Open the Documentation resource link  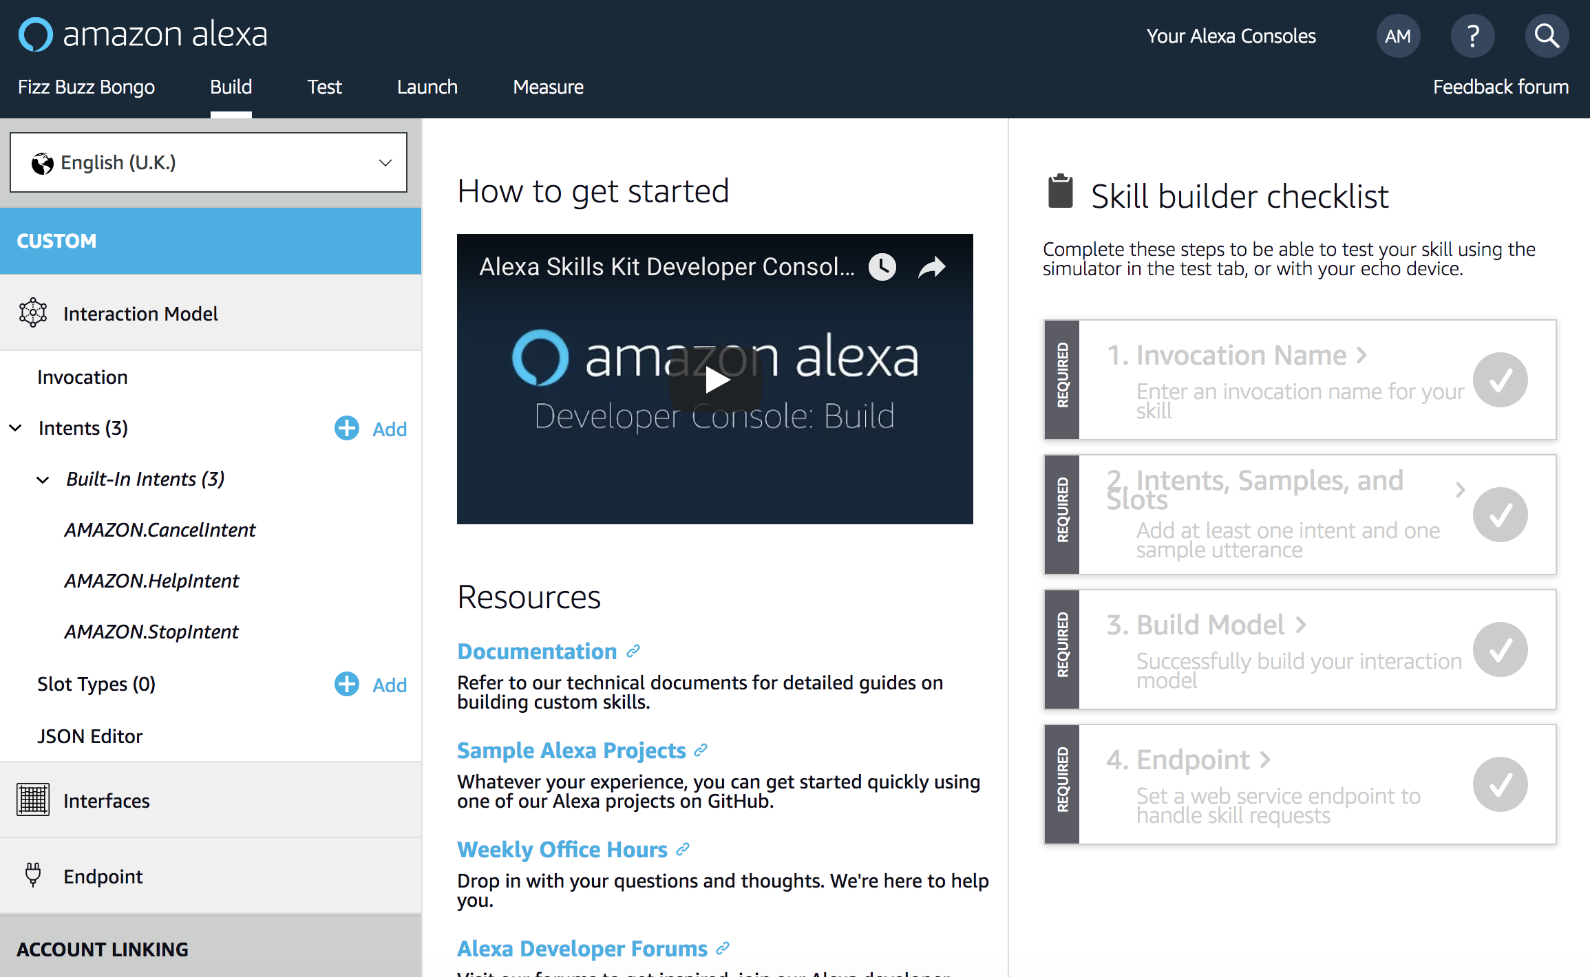[537, 651]
